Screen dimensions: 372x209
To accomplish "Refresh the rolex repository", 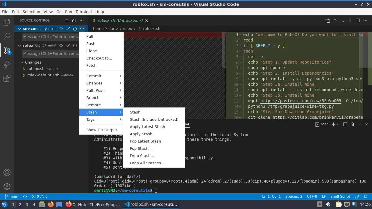I will click(75, 46).
